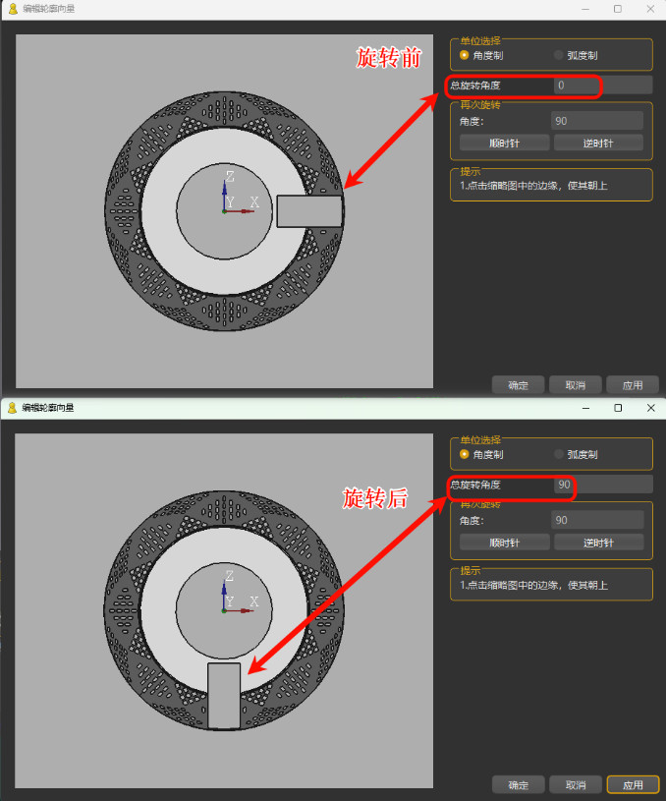This screenshot has width=666, height=801.
Task: Confirm with 确定 in the upper dialog
Action: click(x=519, y=385)
